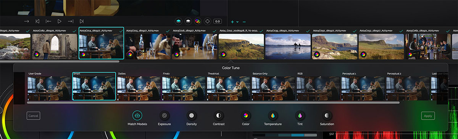Click the Color Tune title text
The image size is (458, 139).
click(231, 68)
